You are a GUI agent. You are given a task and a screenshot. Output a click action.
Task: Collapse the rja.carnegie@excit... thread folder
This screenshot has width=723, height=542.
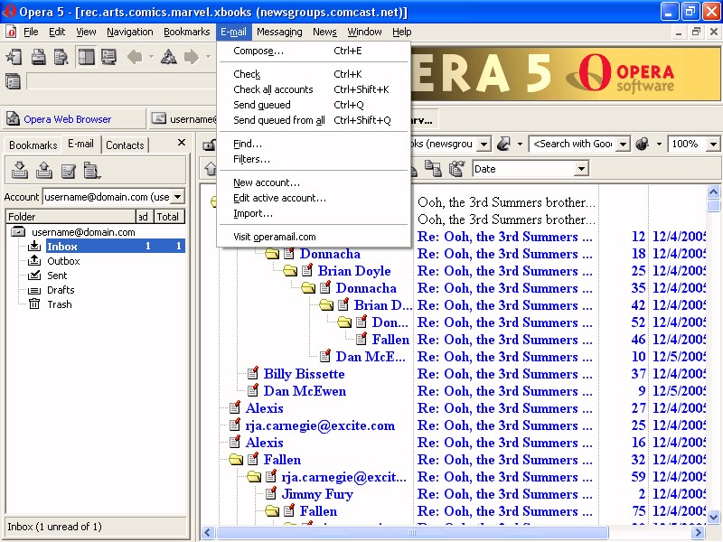pos(254,477)
